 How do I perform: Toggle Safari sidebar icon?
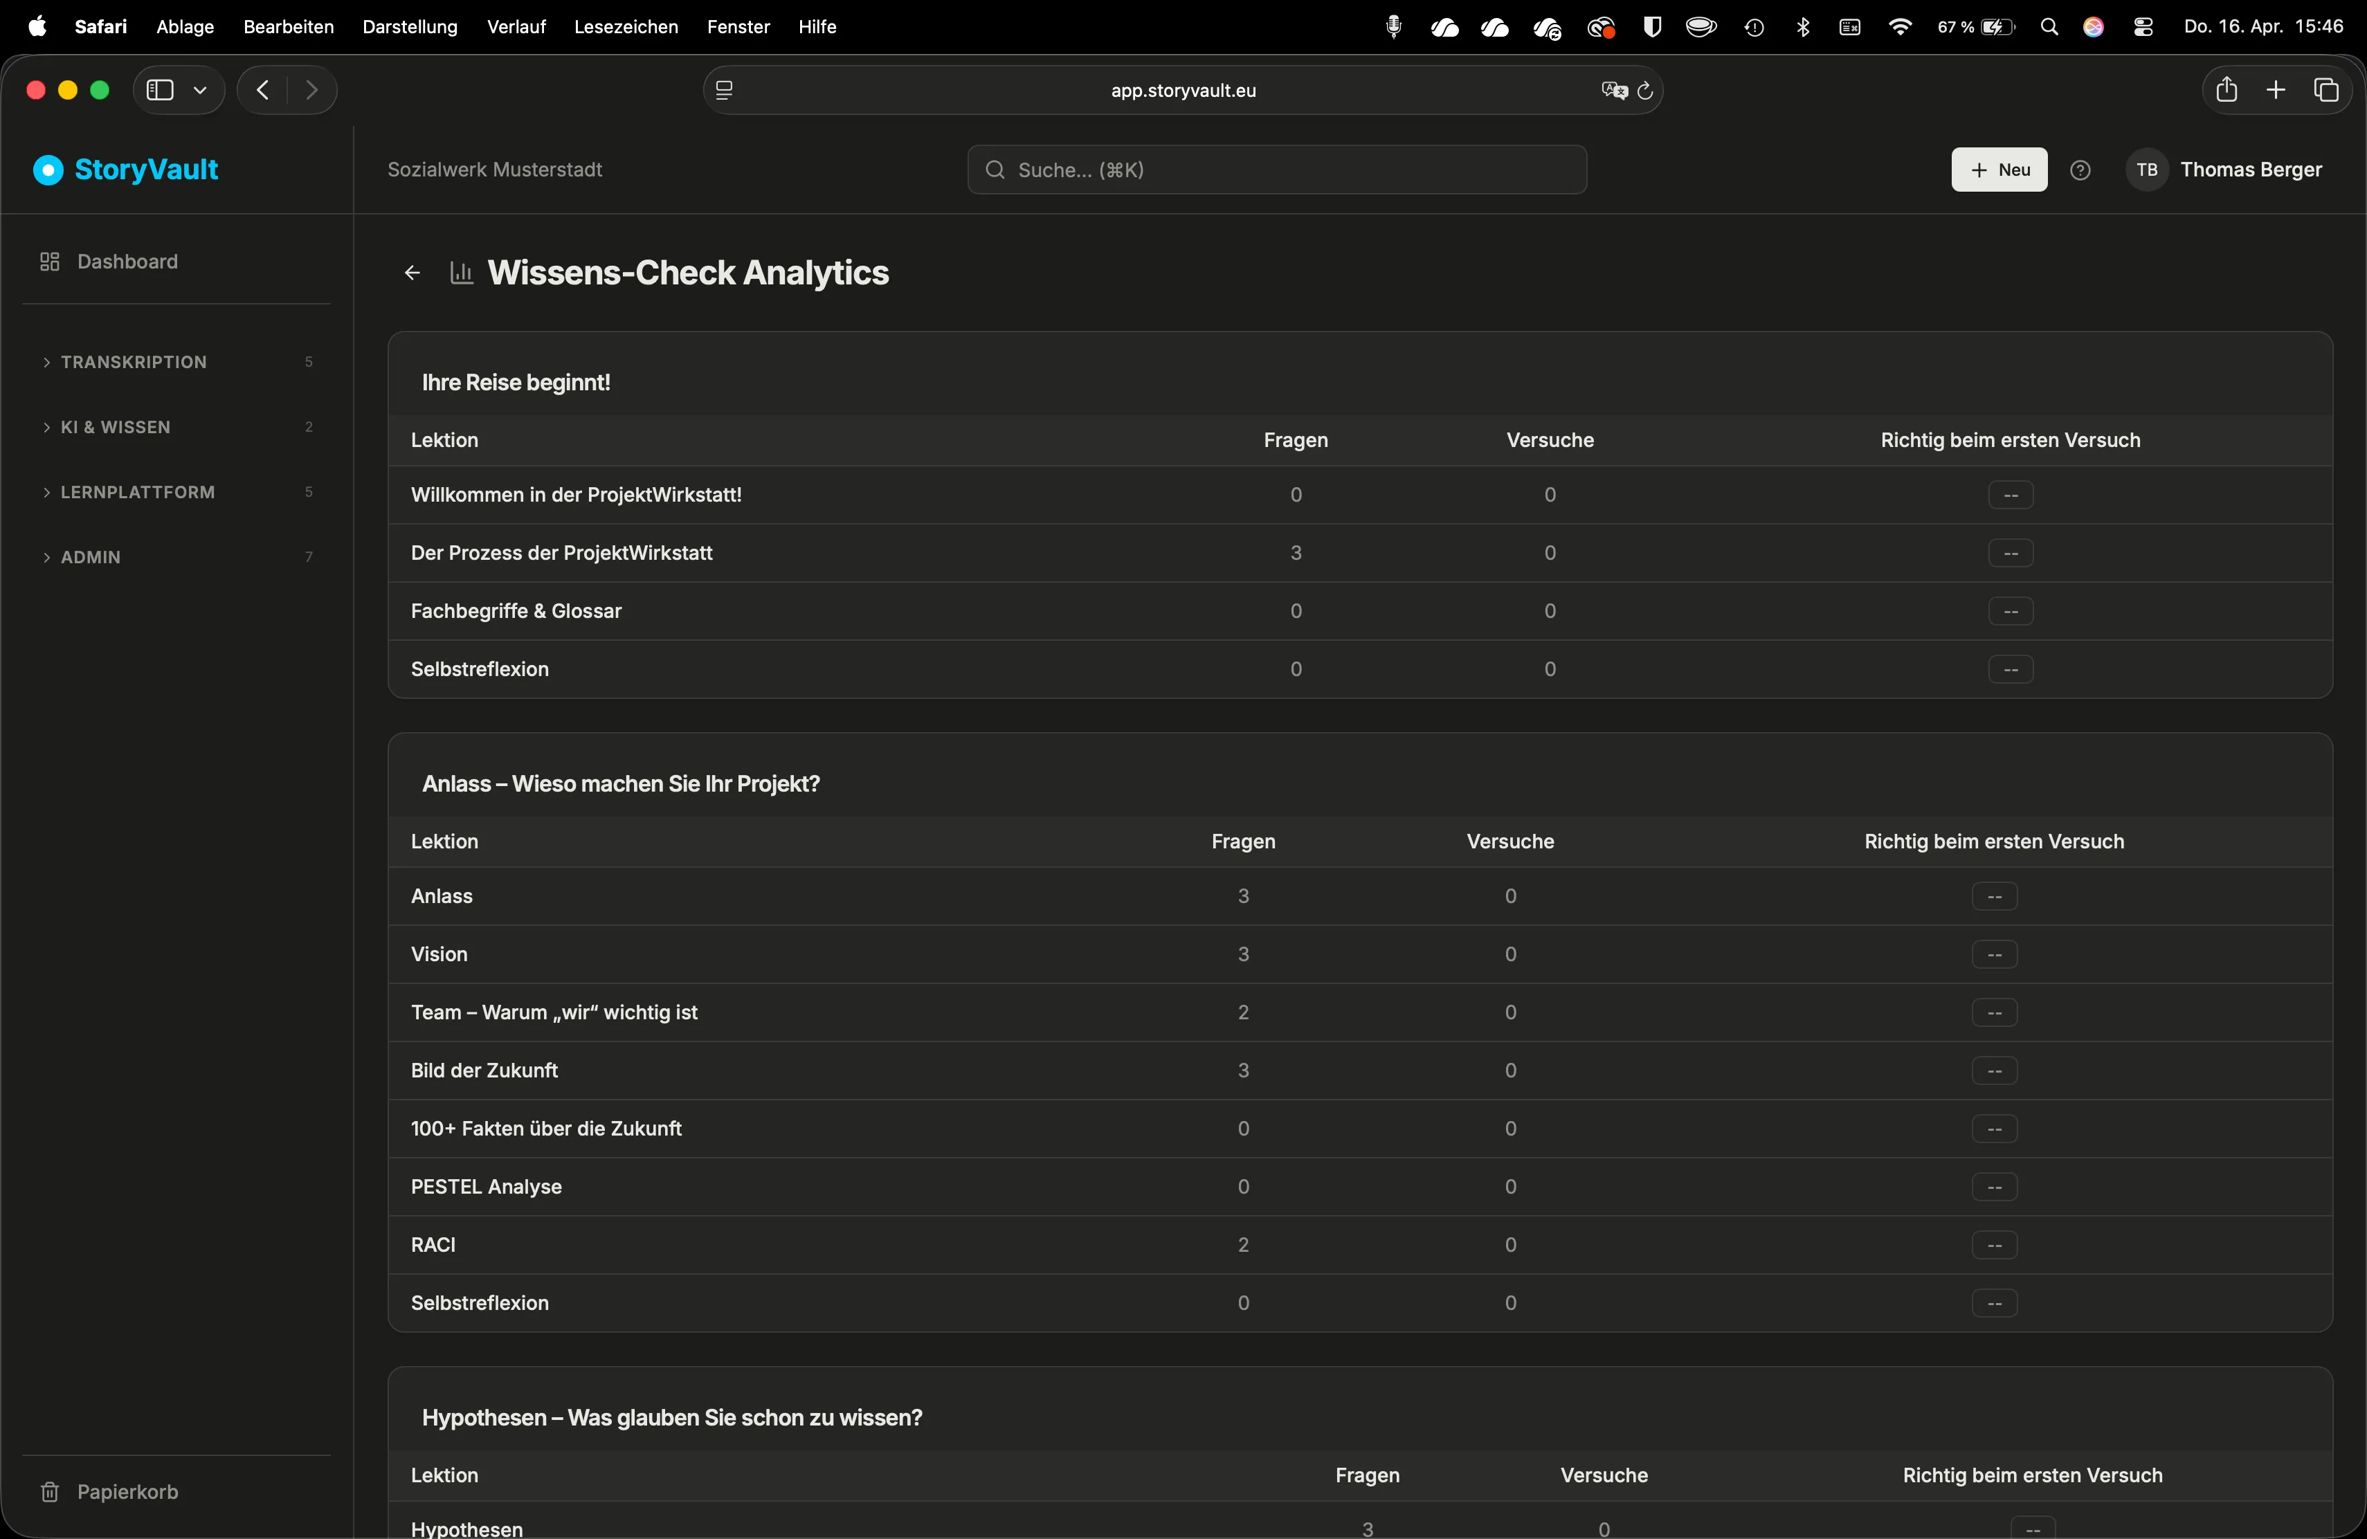(x=160, y=91)
